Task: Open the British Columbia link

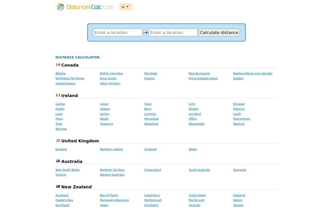Action: click(111, 73)
